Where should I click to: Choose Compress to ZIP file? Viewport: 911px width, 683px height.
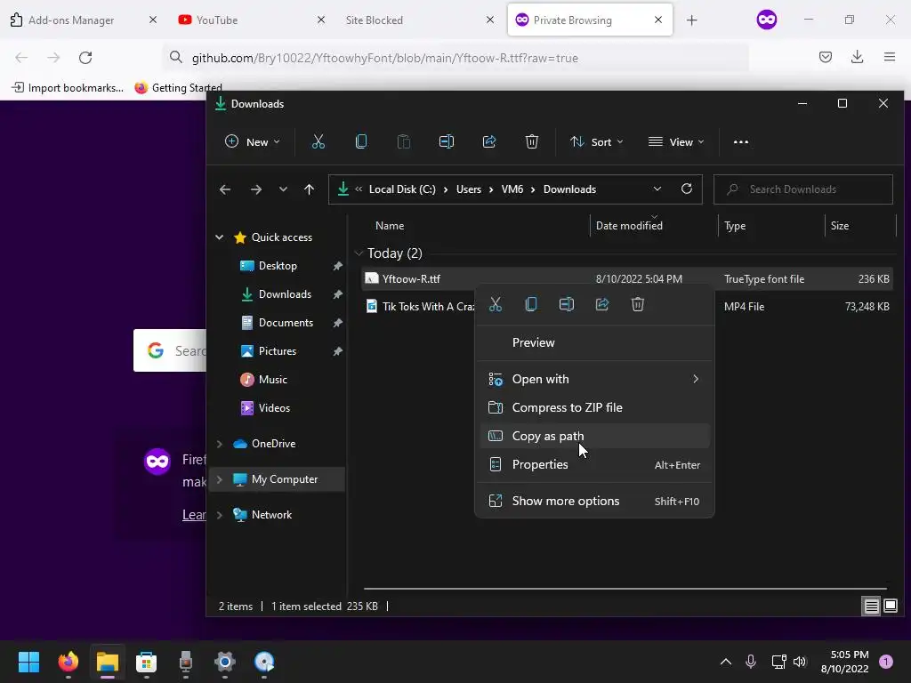pos(594,407)
